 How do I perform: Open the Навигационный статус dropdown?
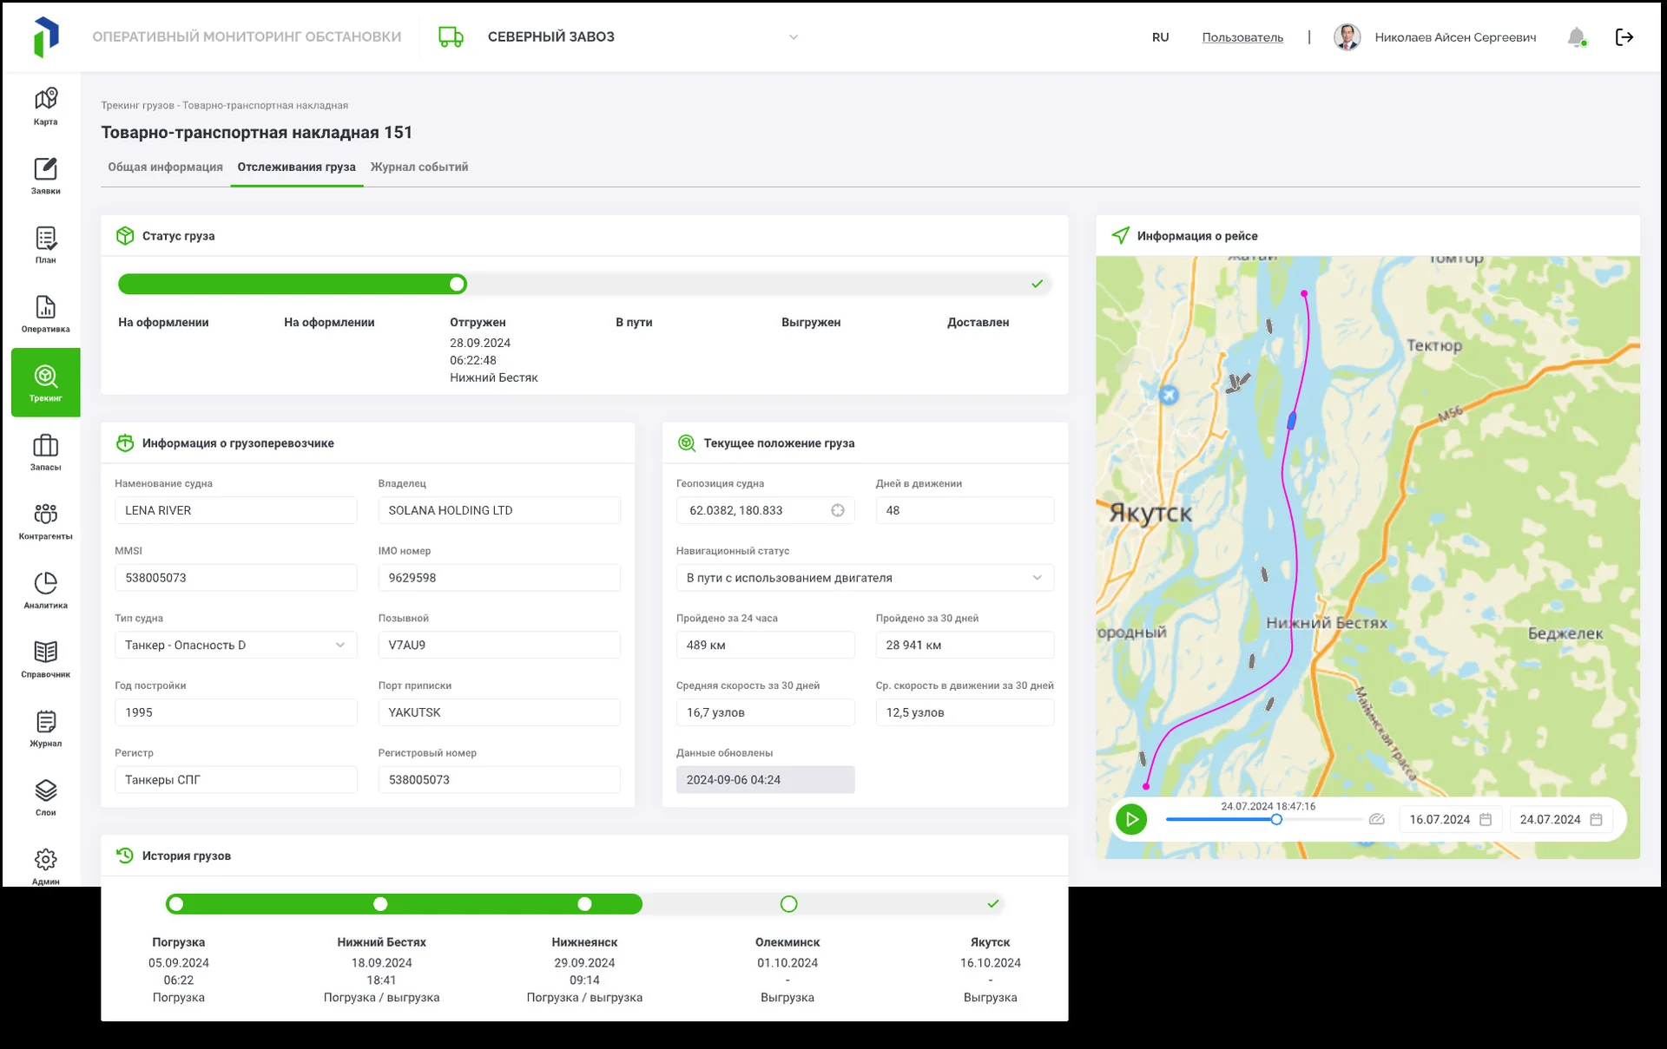(x=865, y=578)
